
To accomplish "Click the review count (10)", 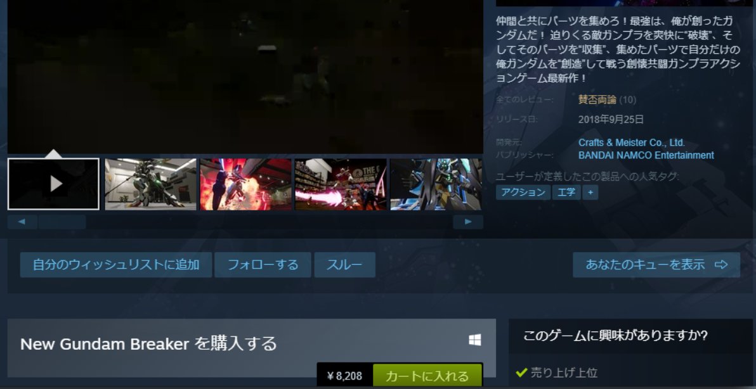I will (x=628, y=100).
